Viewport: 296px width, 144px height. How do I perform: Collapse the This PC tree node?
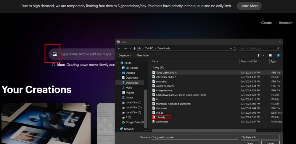point(118,63)
